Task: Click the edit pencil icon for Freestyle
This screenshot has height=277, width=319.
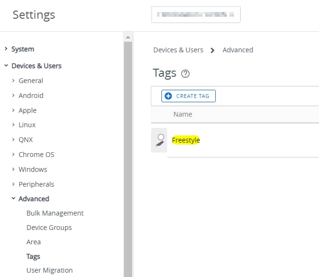Action: click(159, 143)
